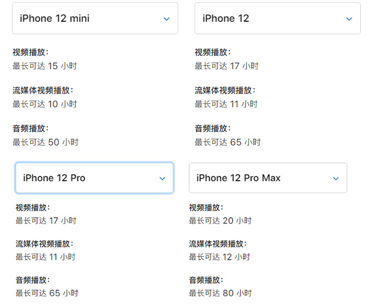Click the chevron arrow beside iPhone 12 Pro
Image resolution: width=369 pixels, height=307 pixels.
[162, 179]
